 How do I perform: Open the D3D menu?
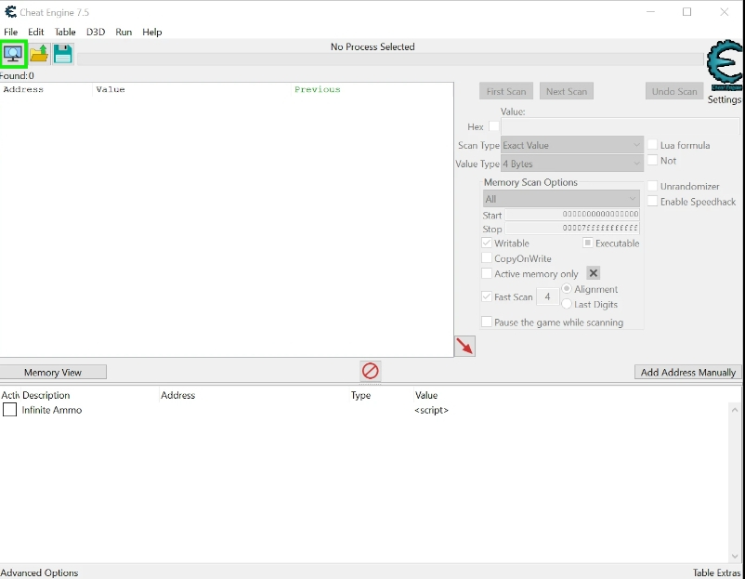click(x=96, y=32)
